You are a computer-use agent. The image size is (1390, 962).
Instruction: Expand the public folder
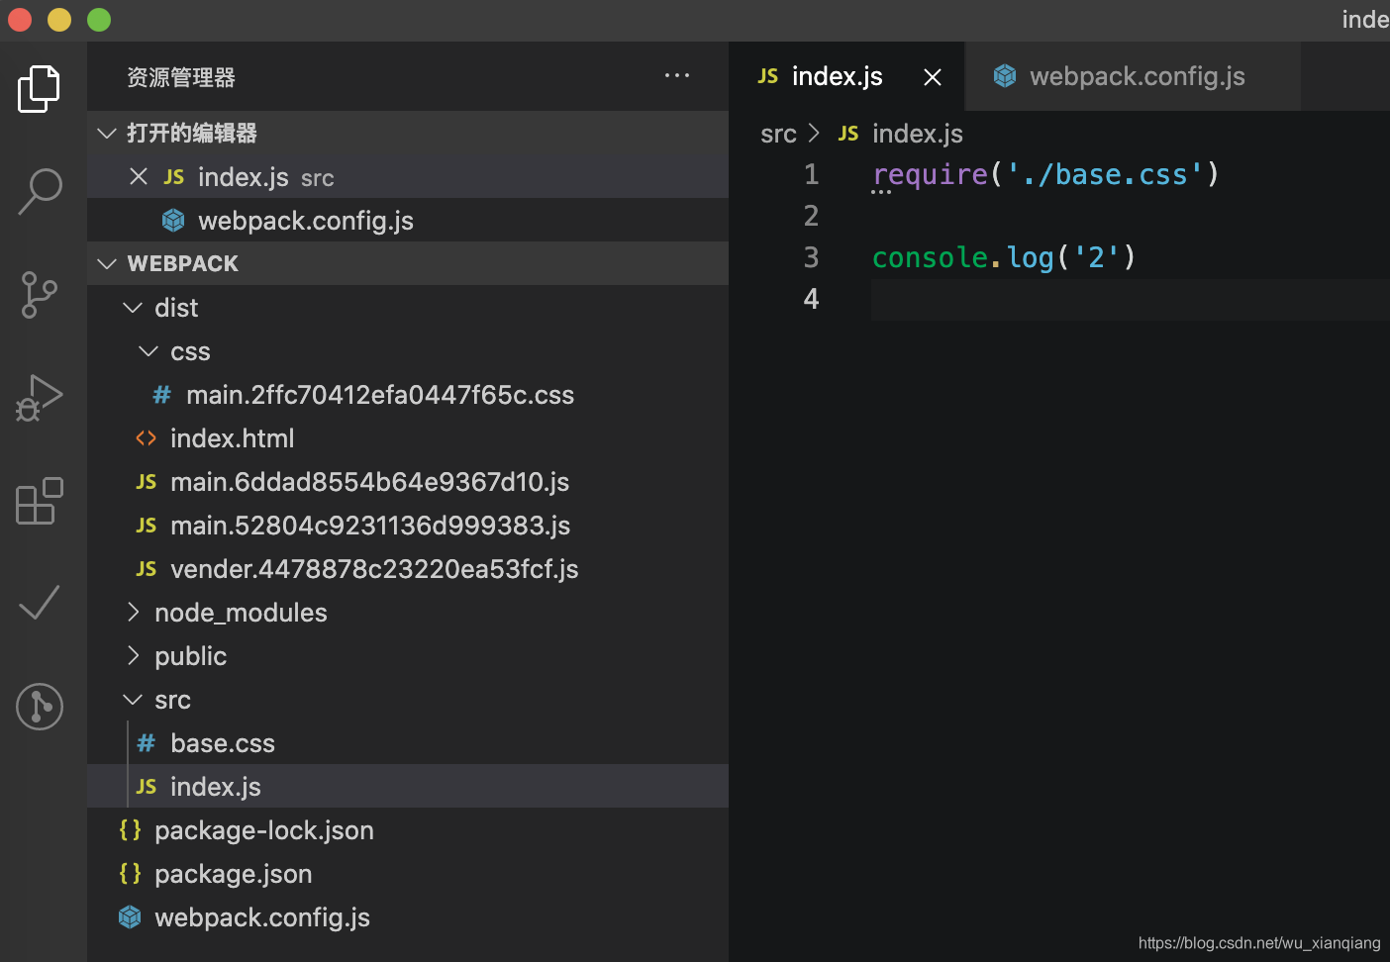[x=191, y=656]
